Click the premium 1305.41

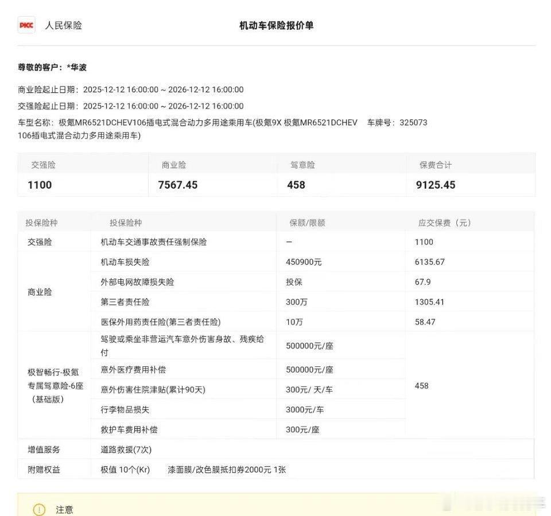point(429,302)
